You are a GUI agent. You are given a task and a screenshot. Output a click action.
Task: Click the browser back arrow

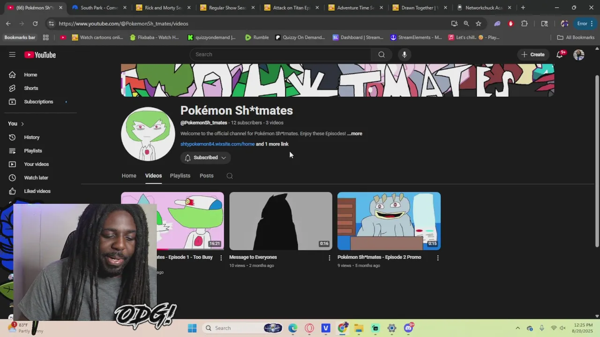click(8, 23)
